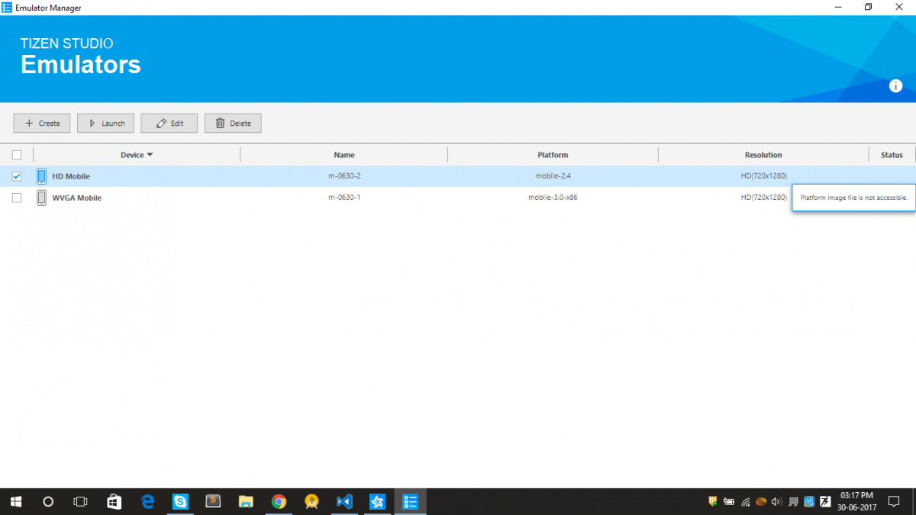The width and height of the screenshot is (916, 515).
Task: Open File Explorer from the taskbar
Action: [x=246, y=501]
